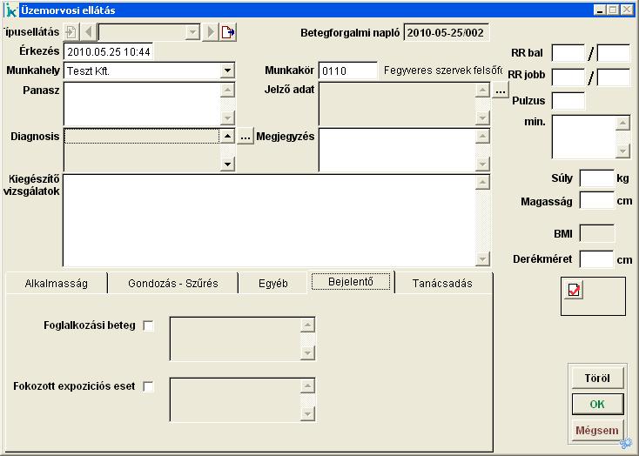Go to the Egyéb tab
The image size is (639, 456).
click(272, 283)
